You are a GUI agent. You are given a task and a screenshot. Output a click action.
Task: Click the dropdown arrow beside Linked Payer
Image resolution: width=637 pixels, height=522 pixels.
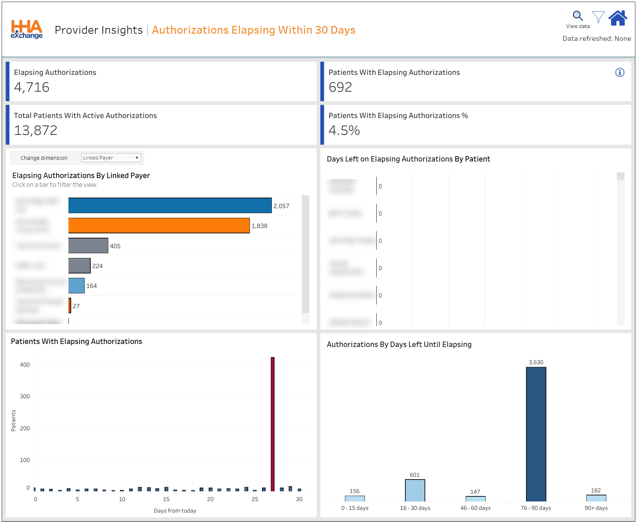tap(137, 158)
